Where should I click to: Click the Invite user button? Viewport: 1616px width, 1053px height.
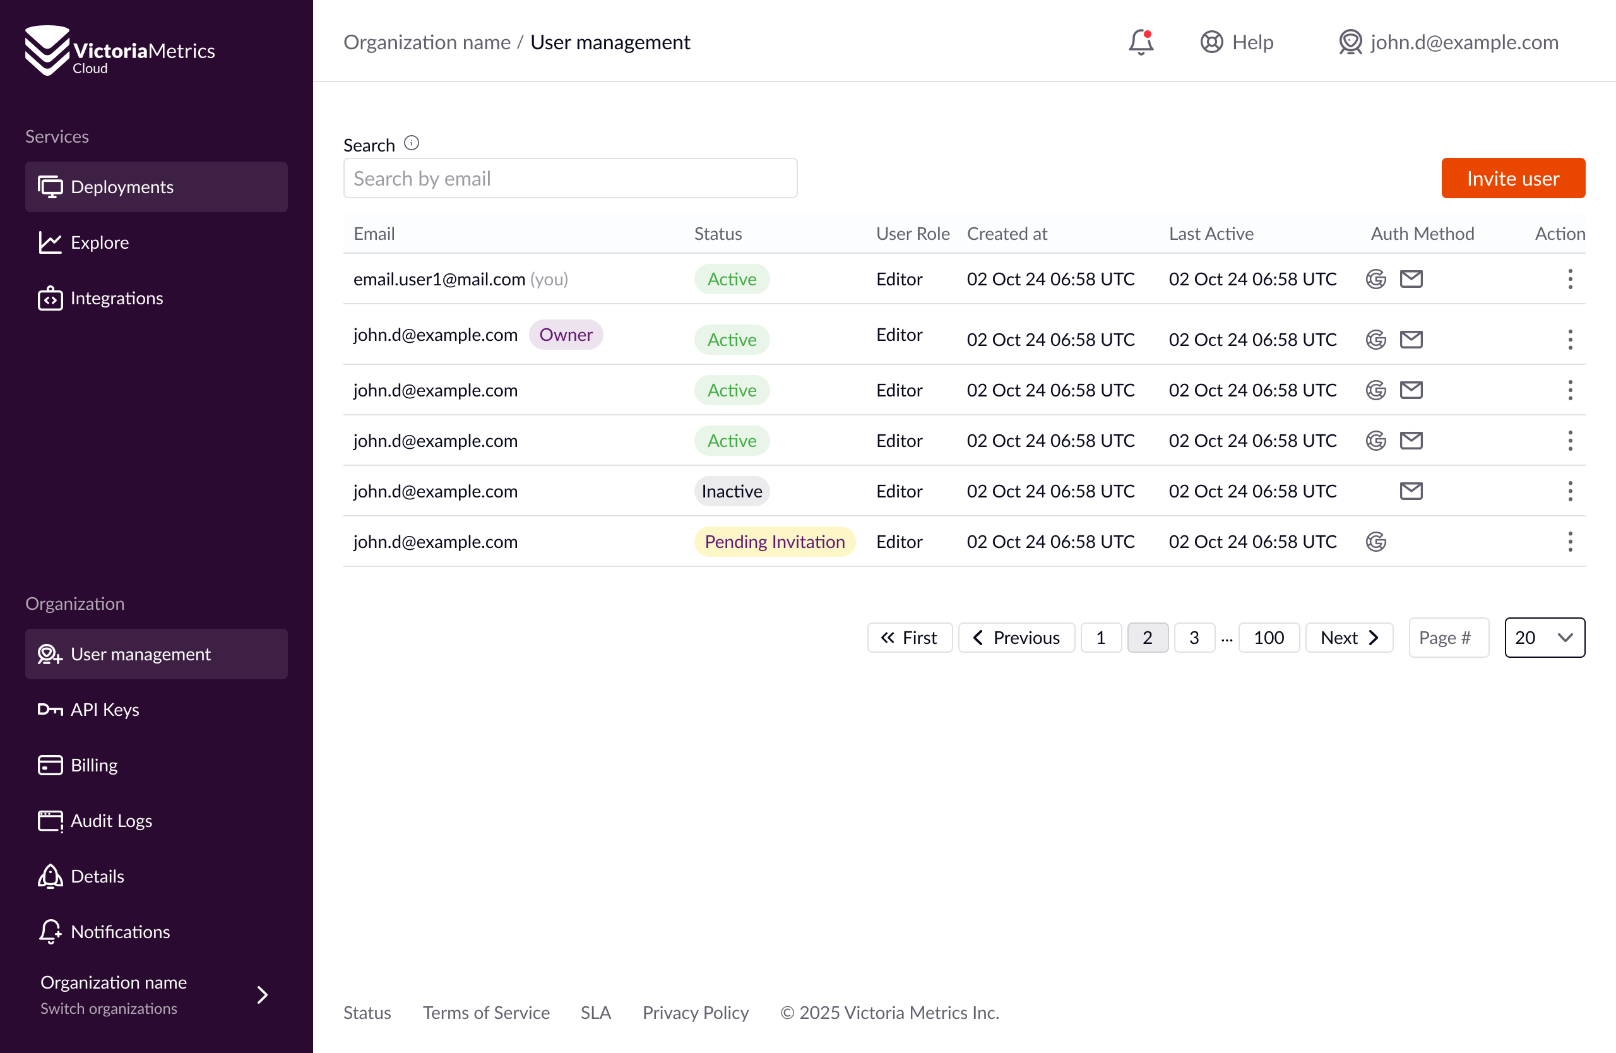point(1513,179)
